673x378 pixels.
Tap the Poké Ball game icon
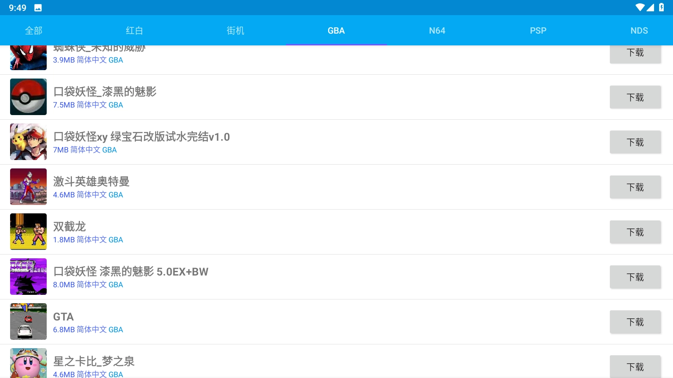[x=28, y=97]
